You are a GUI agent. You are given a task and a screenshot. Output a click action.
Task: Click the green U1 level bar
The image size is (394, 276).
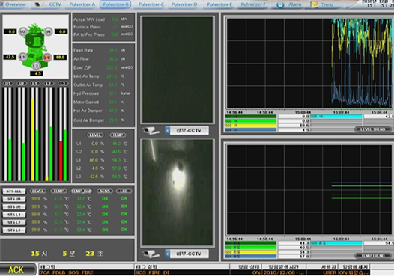coord(10,160)
